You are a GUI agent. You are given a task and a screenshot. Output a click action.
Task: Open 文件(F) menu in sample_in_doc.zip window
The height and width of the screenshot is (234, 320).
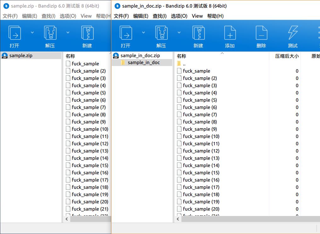click(x=121, y=16)
